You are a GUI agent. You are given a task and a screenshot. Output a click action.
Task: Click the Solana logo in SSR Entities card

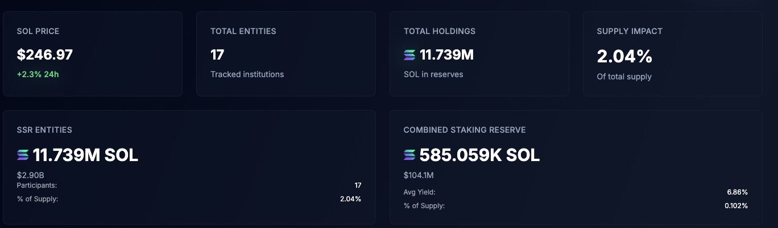point(23,155)
